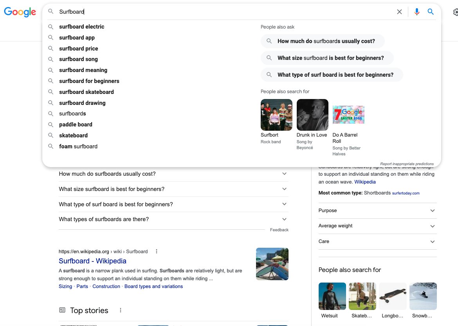Select suggestion 'surfboard price'
This screenshot has height=326, width=458.
point(79,49)
